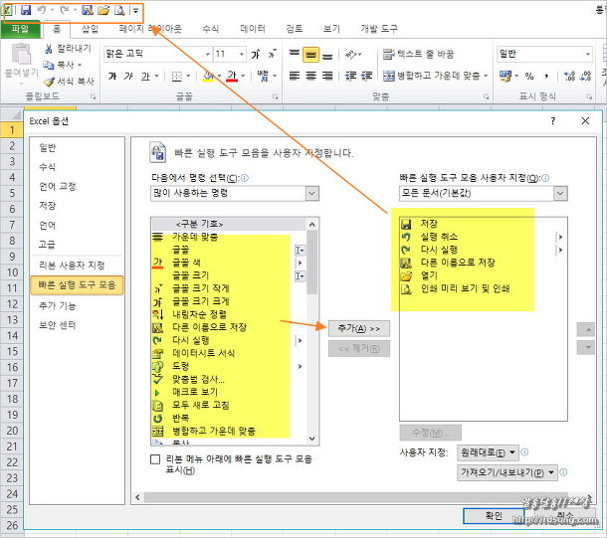This screenshot has width=607, height=538.
Task: Toggle Top Align button
Action: pos(295,54)
